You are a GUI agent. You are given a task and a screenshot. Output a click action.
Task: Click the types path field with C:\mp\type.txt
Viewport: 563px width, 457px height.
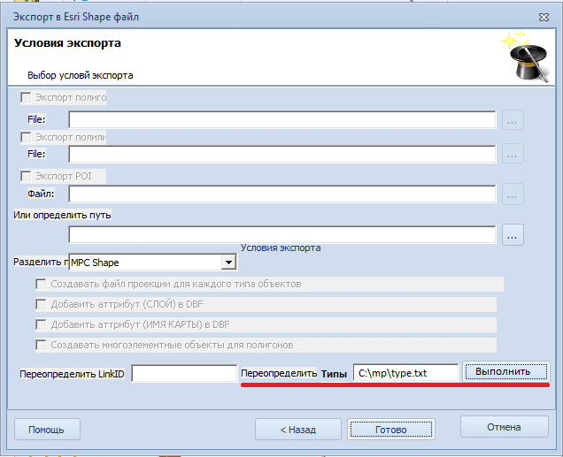click(405, 373)
